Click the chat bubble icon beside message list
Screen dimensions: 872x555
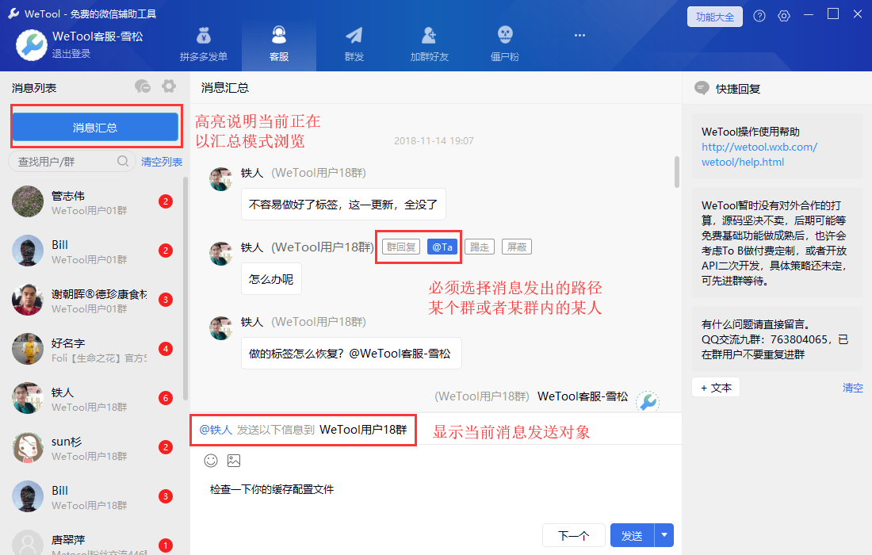(x=143, y=86)
